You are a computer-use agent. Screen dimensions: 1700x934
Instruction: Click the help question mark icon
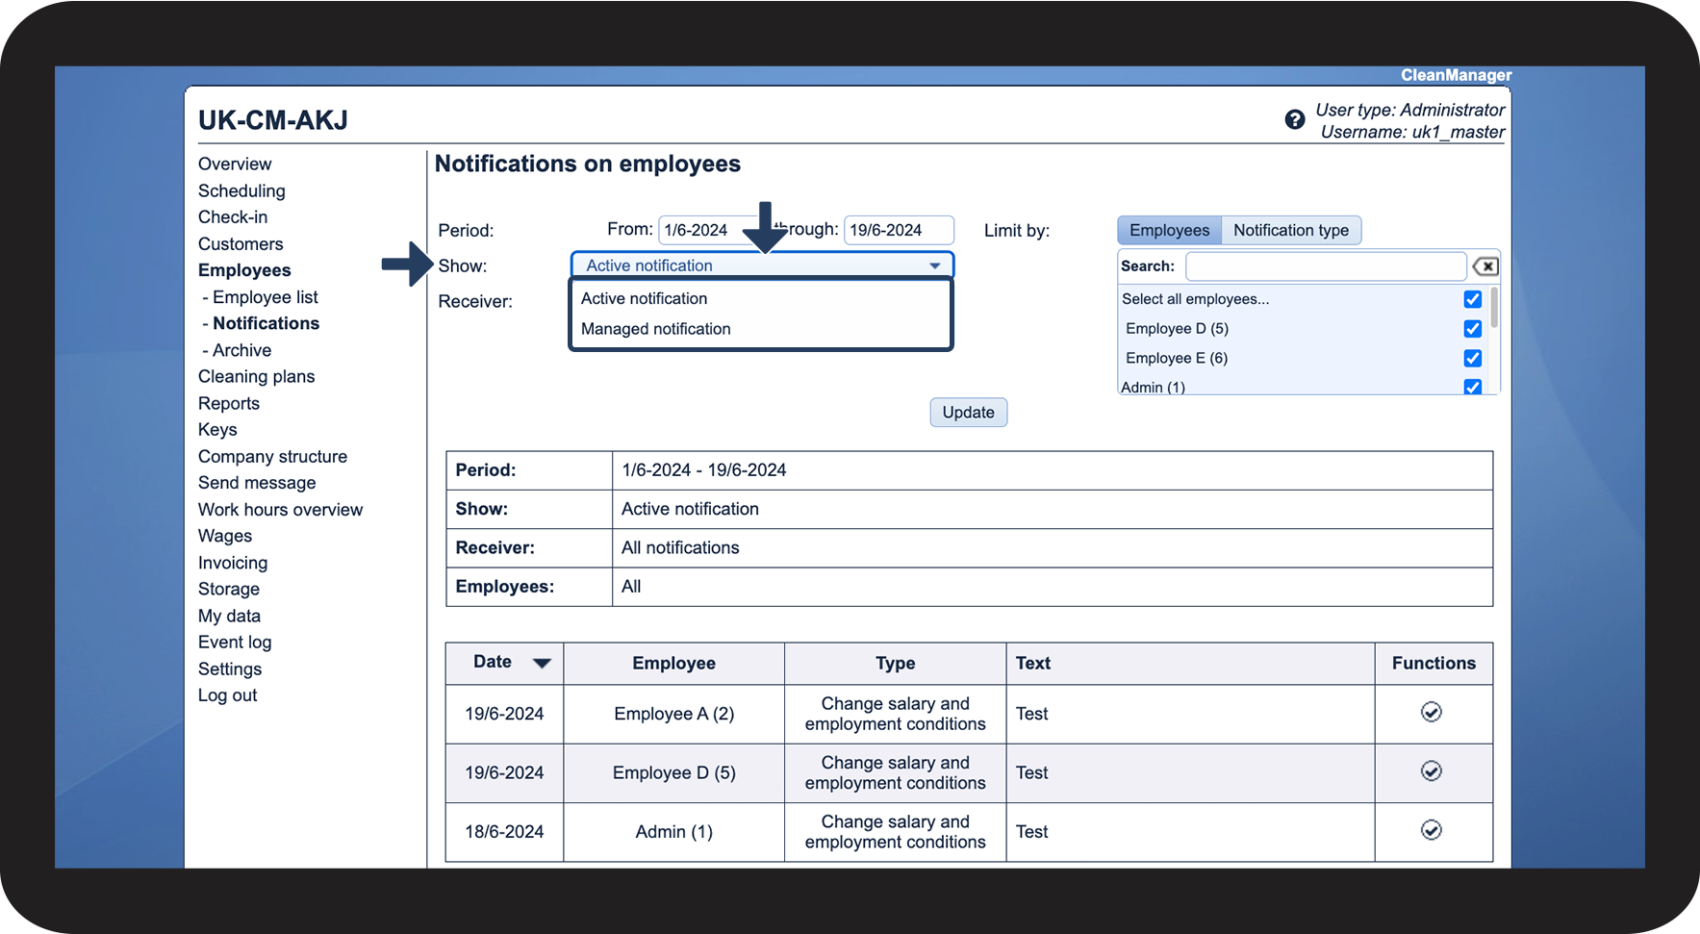tap(1295, 120)
